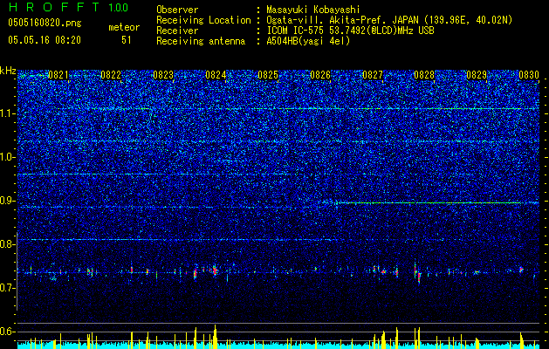
Task: Click the 0.7 kHz axis label
Action: 7,288
